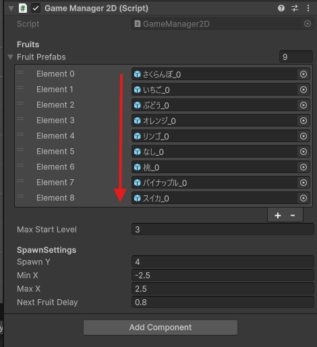Click the Element 2 reorder handle
The image size is (317, 347).
(20, 103)
